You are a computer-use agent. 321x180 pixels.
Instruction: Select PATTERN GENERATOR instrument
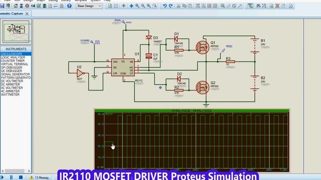[x=16, y=78]
